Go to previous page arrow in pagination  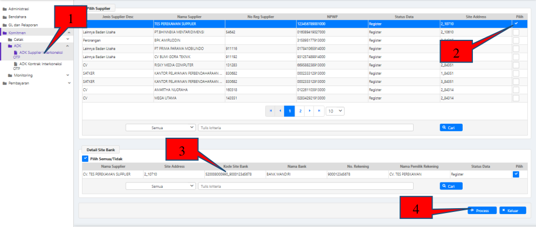280,111
